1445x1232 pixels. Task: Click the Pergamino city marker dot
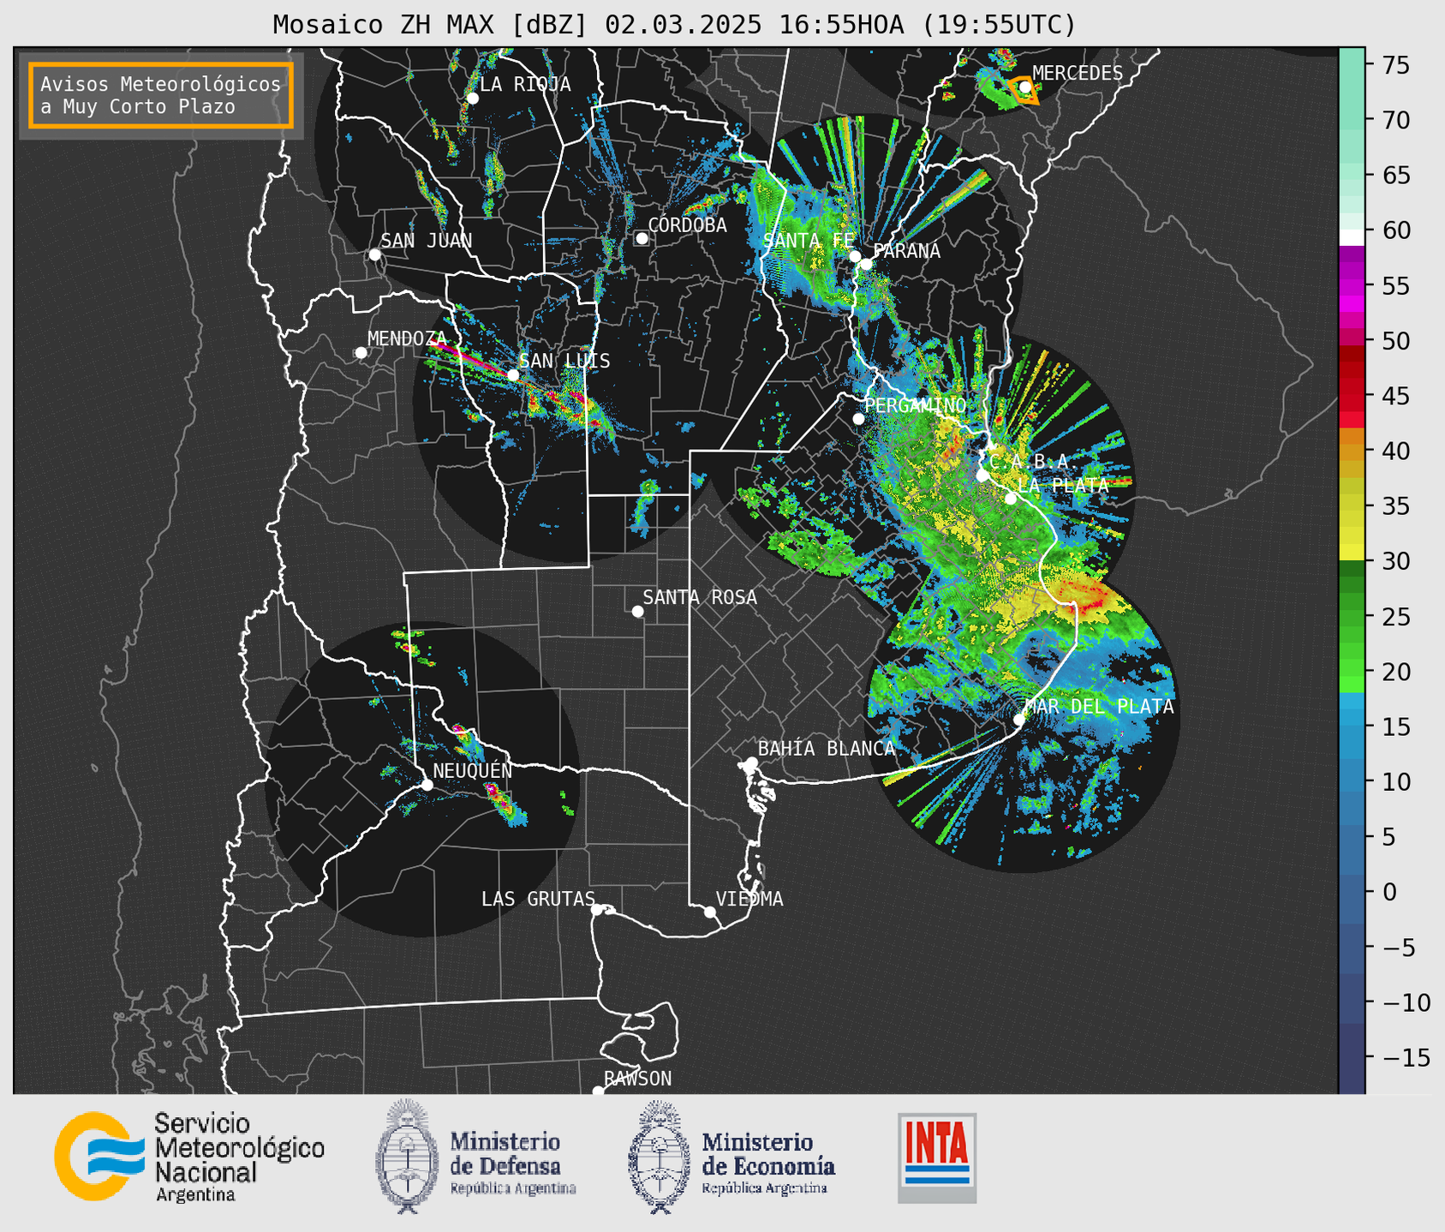[x=858, y=419]
